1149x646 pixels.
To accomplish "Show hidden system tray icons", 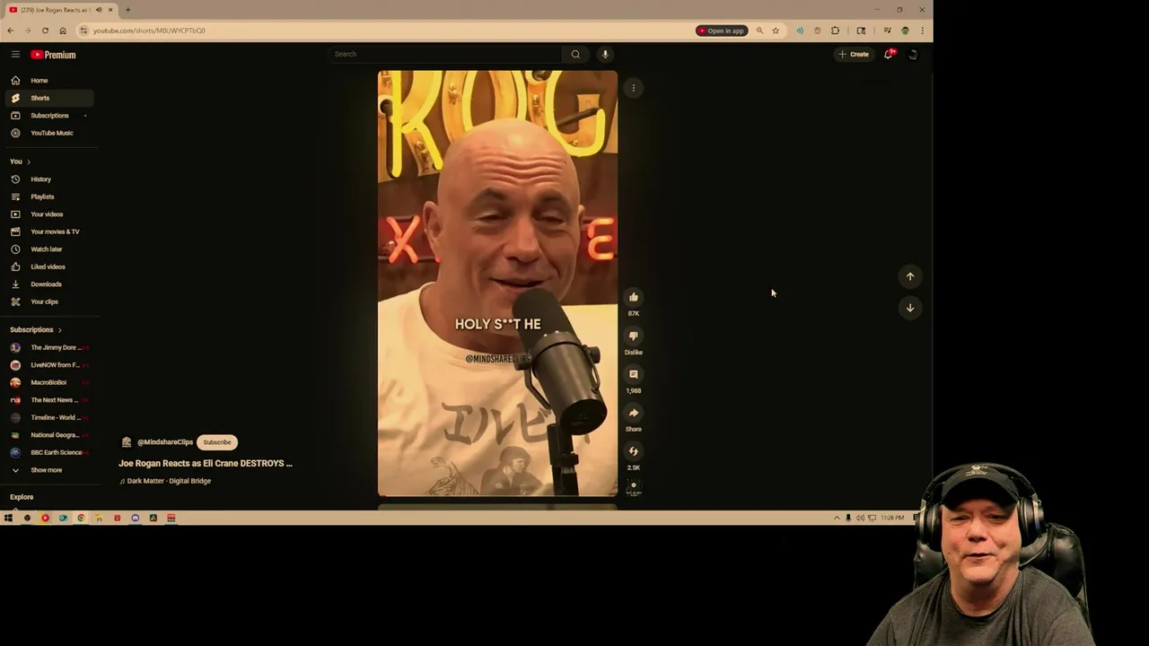I will click(x=837, y=518).
